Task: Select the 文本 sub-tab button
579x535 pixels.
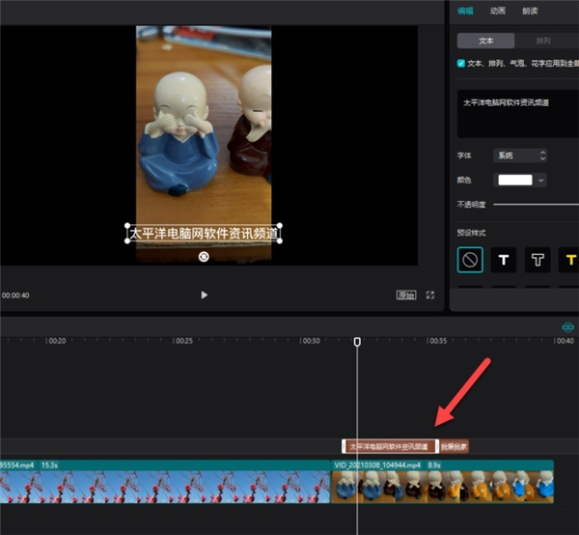Action: coord(487,42)
